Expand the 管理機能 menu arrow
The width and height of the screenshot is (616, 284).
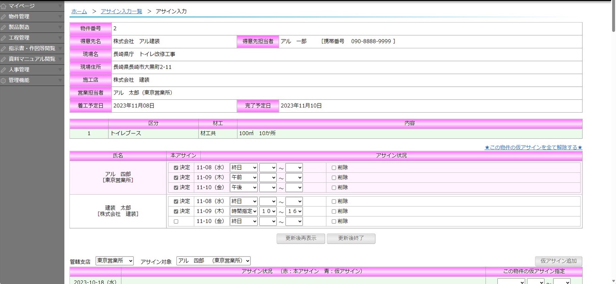pyautogui.click(x=60, y=81)
